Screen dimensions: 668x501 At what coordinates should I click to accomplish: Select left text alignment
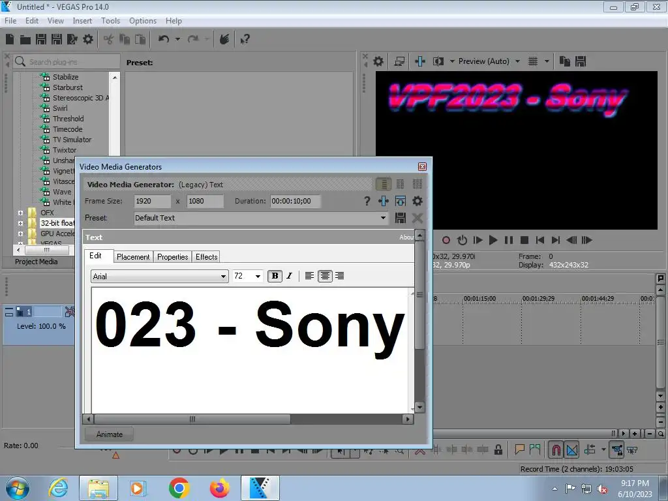[x=309, y=276]
